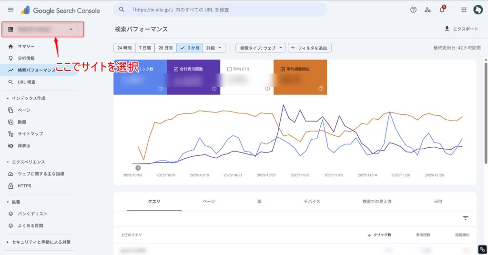The width and height of the screenshot is (488, 255).
Task: Select the 7 日間 date range
Action: point(145,48)
